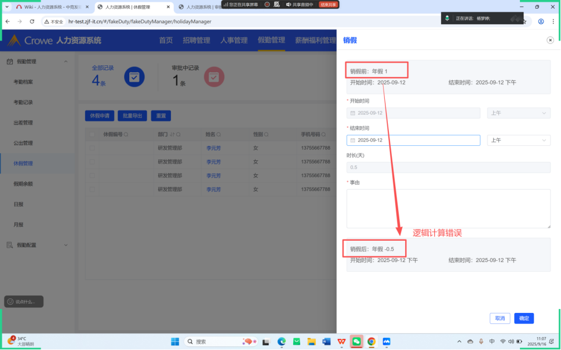Tick the checkbox in the second 李元芳 row
The image size is (561, 350).
tap(92, 162)
